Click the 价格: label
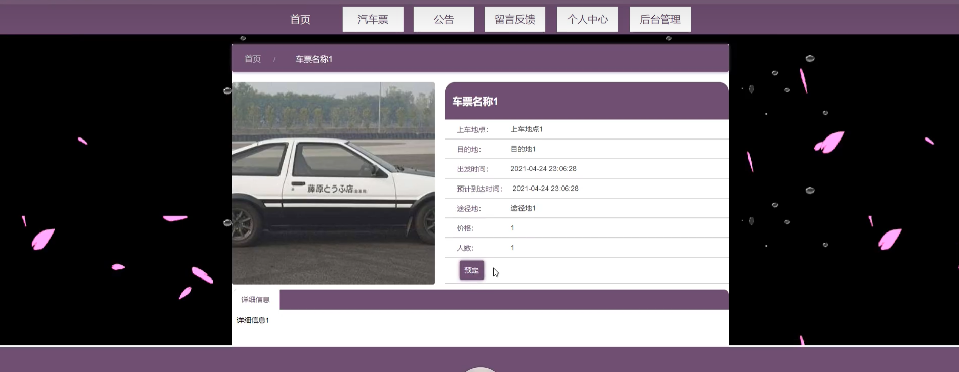The height and width of the screenshot is (372, 959). (465, 228)
